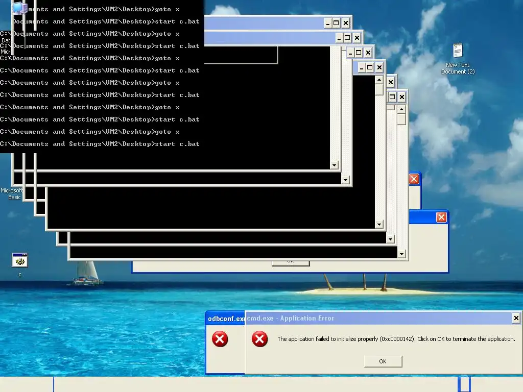Image resolution: width=523 pixels, height=392 pixels.
Task: Select the c batch file desktop icon
Action: click(20, 265)
